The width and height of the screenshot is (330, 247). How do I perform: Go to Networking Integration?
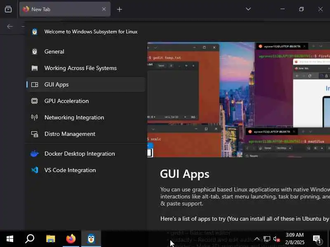pos(86,117)
